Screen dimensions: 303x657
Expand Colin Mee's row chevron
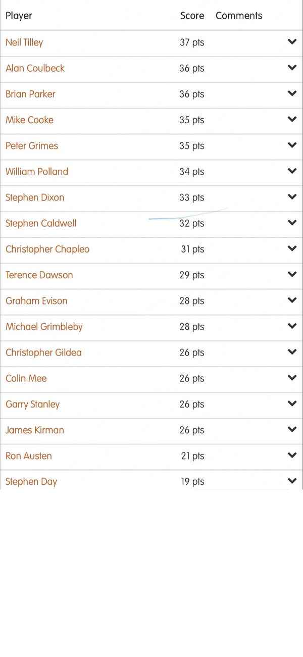pos(292,378)
